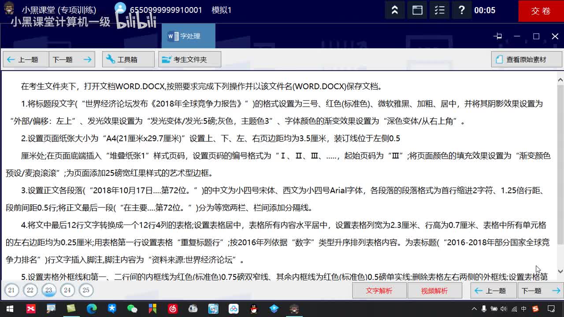Jump to question 24
Viewport: 564px width, 317px height.
67,290
